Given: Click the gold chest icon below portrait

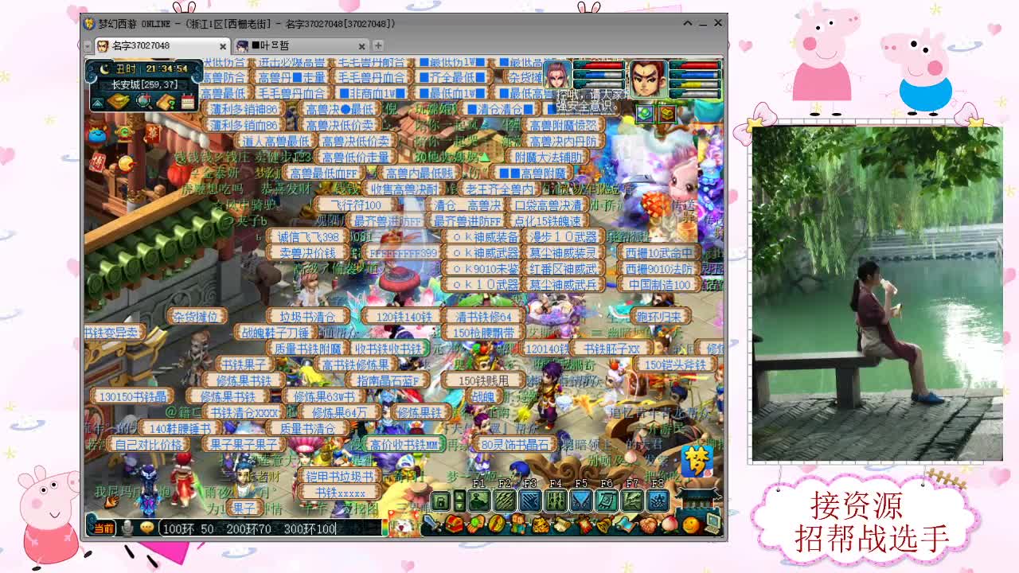Looking at the screenshot, I should click(666, 112).
